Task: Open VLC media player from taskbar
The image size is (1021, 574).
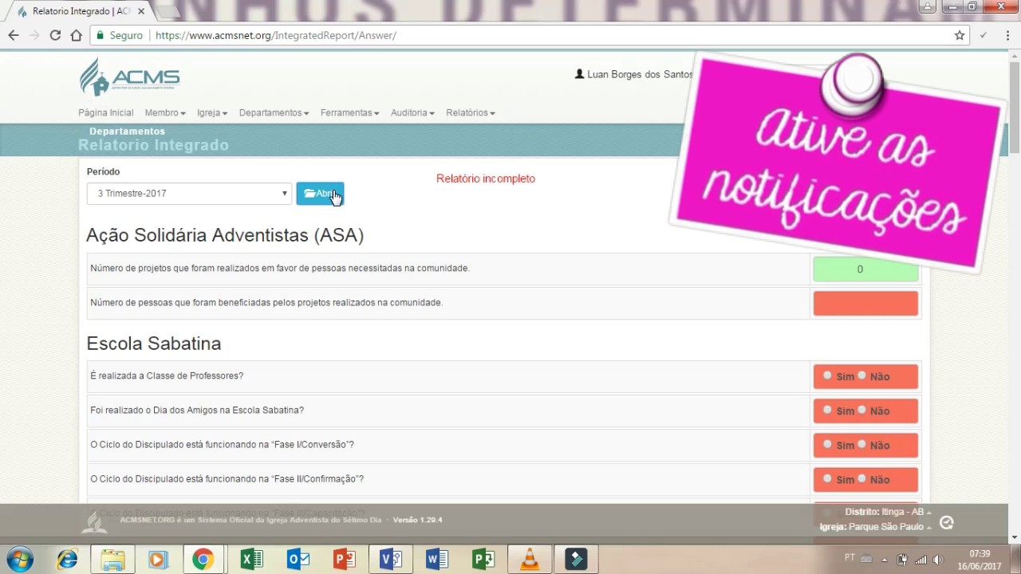Action: coord(530,560)
